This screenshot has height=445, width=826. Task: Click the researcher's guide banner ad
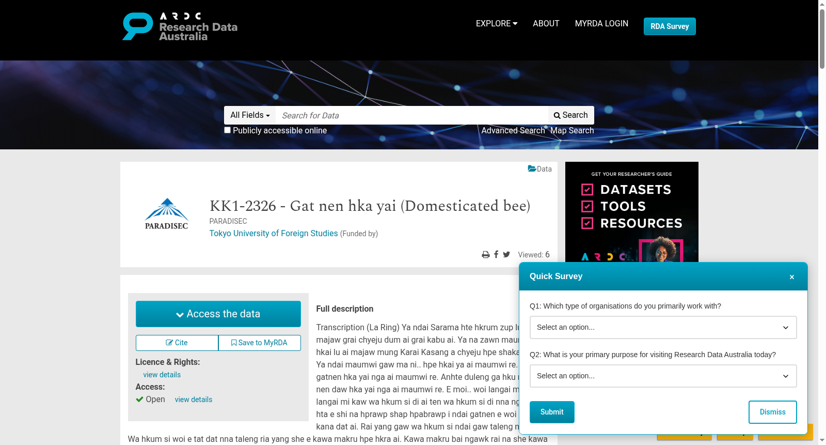(631, 212)
